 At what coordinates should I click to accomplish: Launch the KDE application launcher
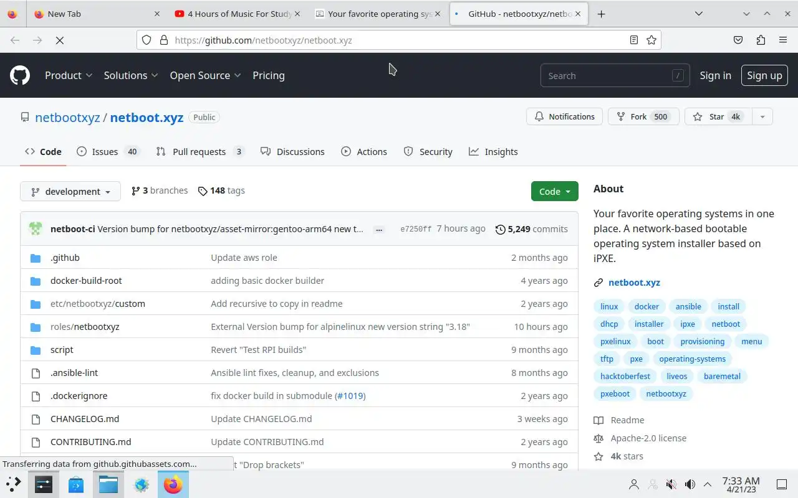click(x=14, y=484)
